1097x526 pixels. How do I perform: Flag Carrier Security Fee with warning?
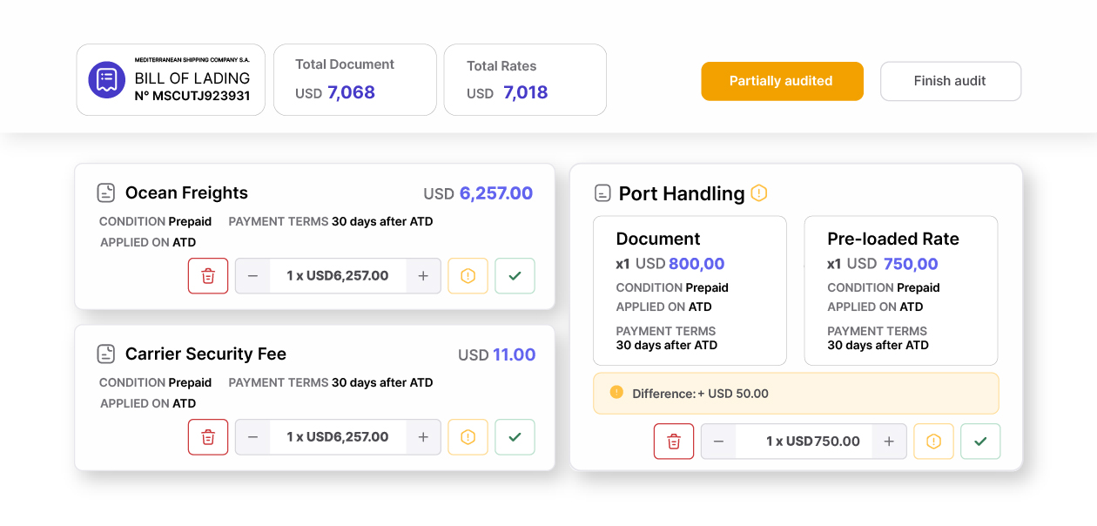coord(468,437)
